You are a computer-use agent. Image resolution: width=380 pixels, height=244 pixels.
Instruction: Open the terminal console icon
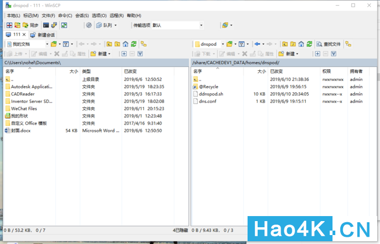pyautogui.click(x=46, y=25)
